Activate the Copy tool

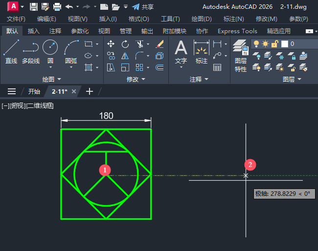111,56
